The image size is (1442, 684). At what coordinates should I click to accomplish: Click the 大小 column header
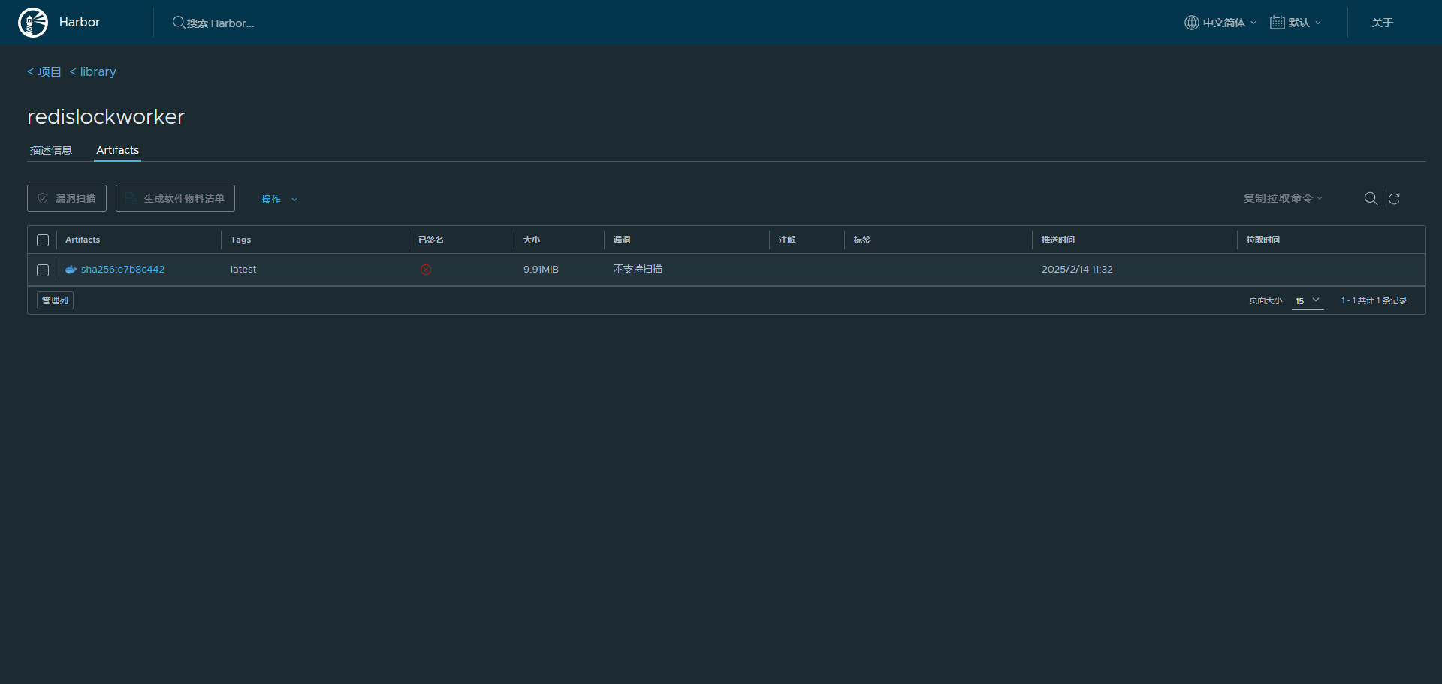click(x=532, y=240)
